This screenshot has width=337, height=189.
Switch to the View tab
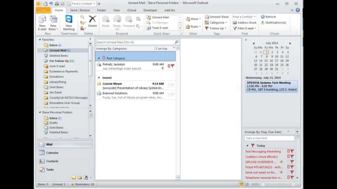point(116,10)
